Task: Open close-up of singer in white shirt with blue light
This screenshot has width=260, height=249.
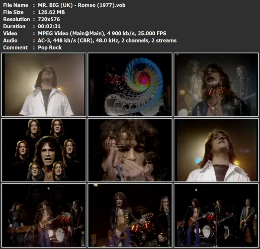Action: (x=216, y=150)
